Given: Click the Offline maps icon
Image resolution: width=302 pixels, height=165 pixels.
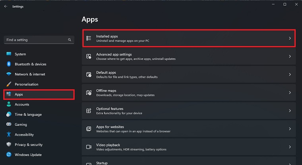Looking at the screenshot, I should tap(89, 92).
